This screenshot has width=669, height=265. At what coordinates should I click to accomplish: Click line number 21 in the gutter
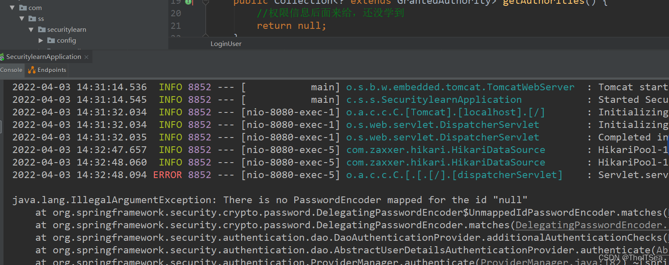pyautogui.click(x=176, y=26)
